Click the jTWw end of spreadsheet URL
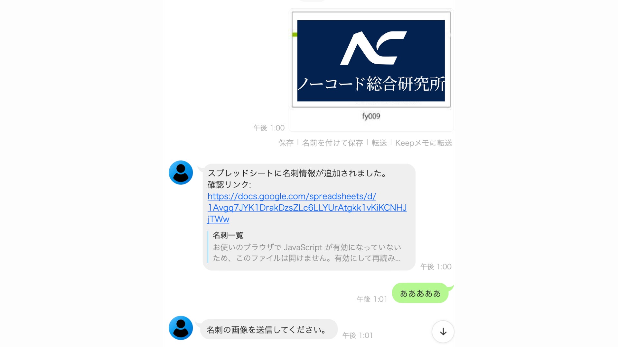This screenshot has width=618, height=347. point(218,219)
